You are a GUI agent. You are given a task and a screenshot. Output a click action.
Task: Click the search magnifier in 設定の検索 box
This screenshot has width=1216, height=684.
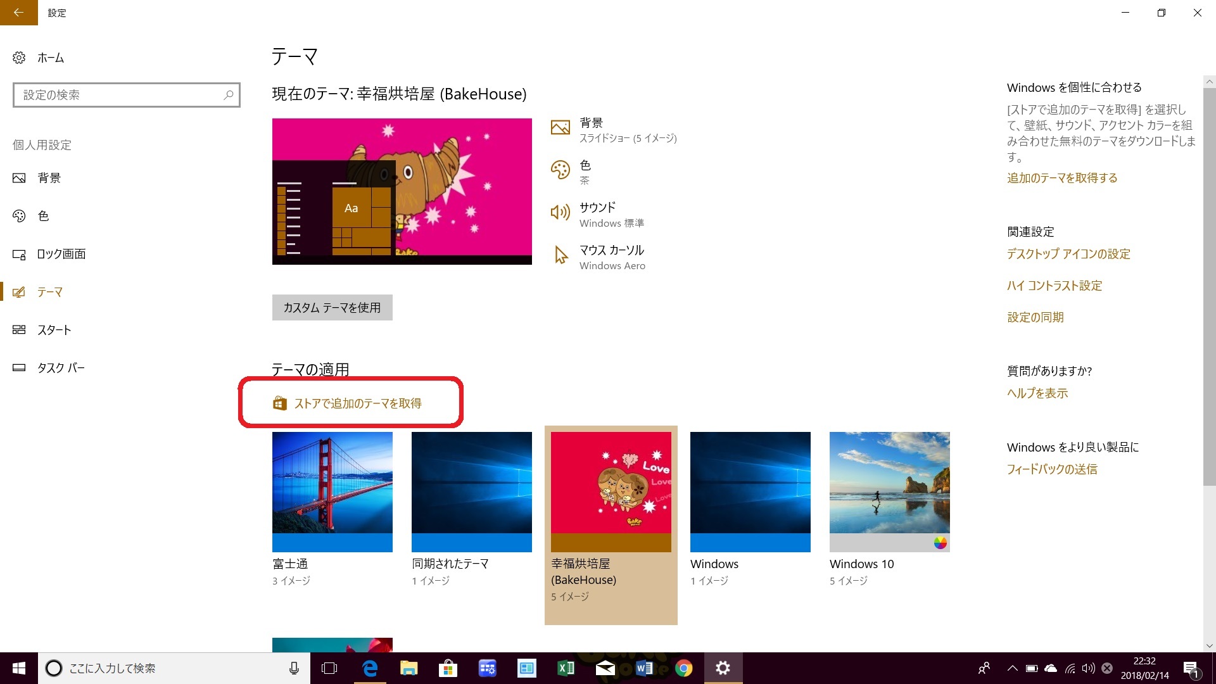[229, 95]
